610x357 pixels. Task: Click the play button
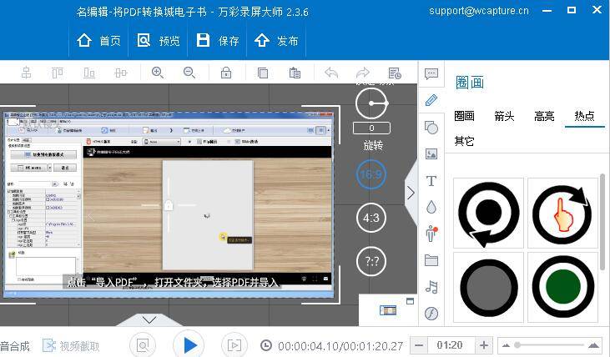(x=189, y=345)
